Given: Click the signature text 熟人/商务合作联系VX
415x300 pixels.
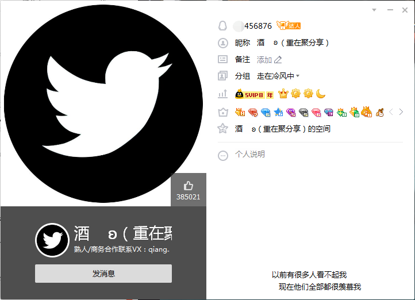Looking at the screenshot, I should pos(121,249).
